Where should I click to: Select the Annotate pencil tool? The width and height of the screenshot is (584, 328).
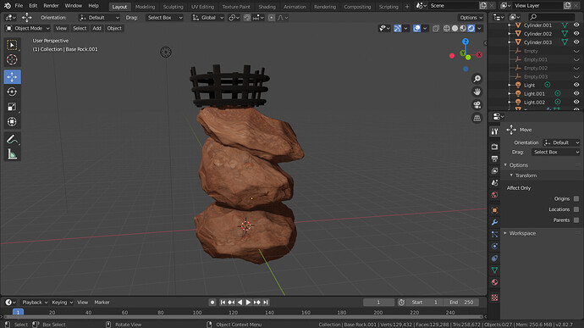(x=12, y=139)
